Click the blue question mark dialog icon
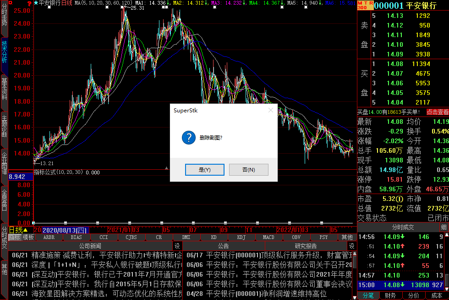Screen dimensions: 449x300 189,138
